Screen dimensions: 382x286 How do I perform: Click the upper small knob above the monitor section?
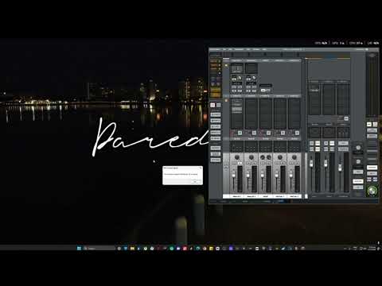point(358,148)
